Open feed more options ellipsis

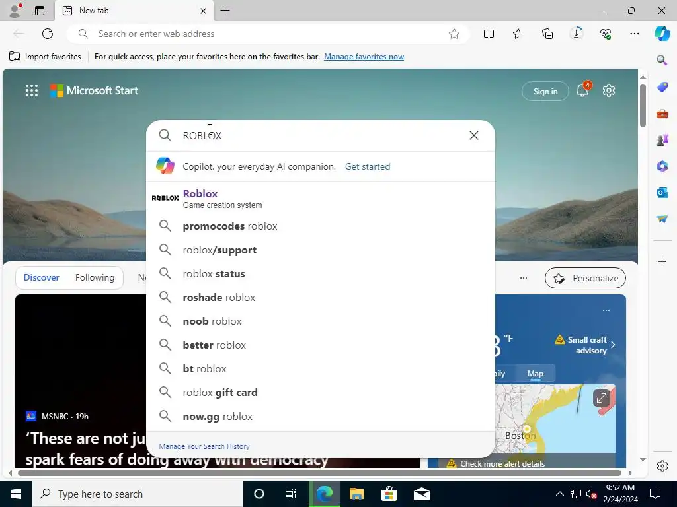pyautogui.click(x=524, y=278)
